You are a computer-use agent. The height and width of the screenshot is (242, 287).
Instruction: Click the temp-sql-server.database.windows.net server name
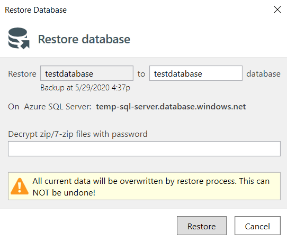click(171, 107)
